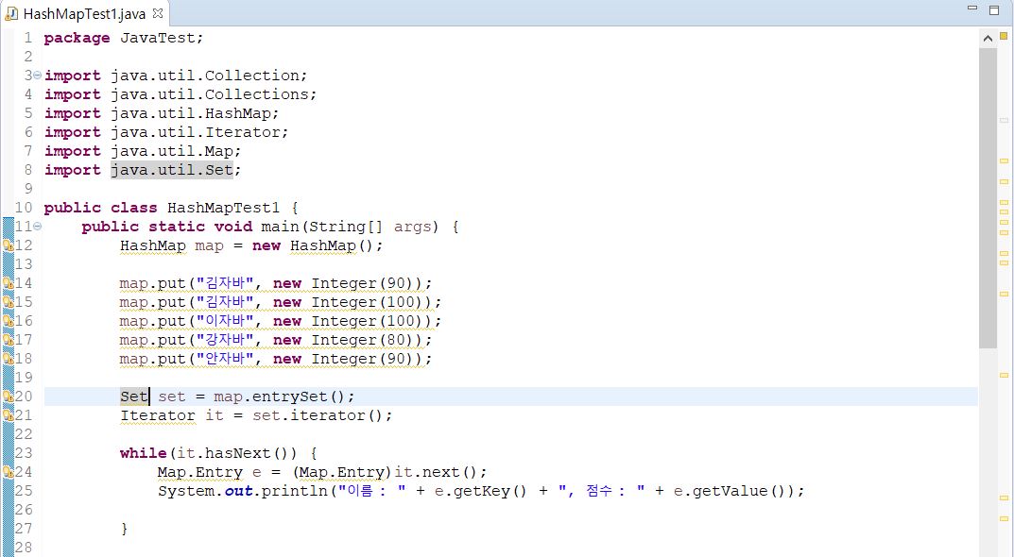The height and width of the screenshot is (557, 1014).
Task: Click 'e.getValue()' on line 25
Action: click(729, 491)
